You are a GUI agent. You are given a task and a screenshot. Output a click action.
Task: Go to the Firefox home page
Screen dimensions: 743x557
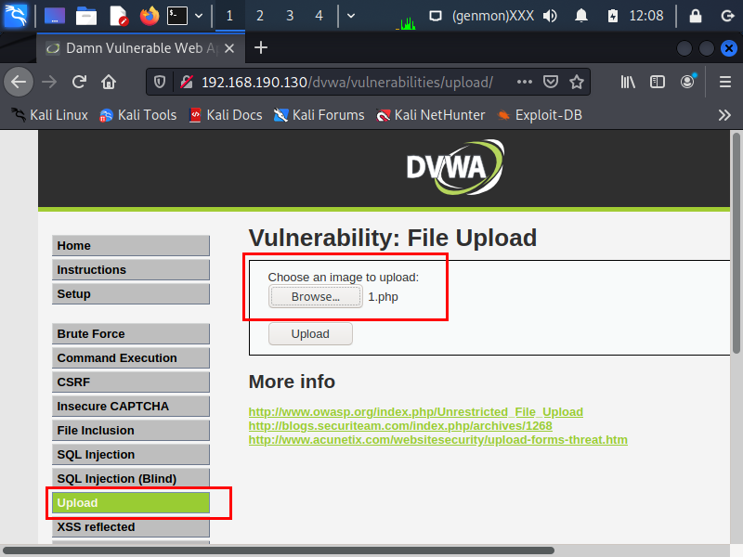109,82
